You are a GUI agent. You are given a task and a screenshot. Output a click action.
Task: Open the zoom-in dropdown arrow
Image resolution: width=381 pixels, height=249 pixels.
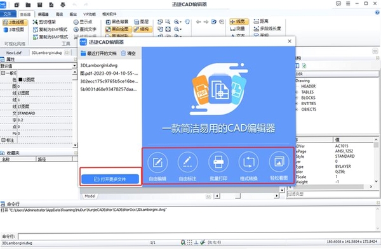tap(181, 22)
